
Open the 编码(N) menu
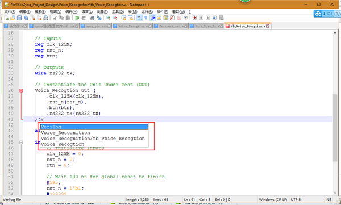pos(72,12)
